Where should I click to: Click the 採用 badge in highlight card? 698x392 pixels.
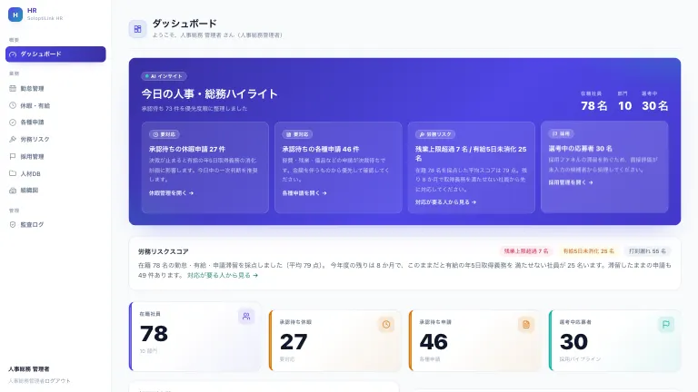(561, 133)
